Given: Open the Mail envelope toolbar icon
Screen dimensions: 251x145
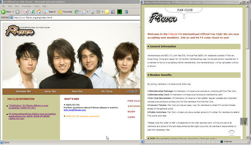Looking at the screenshot, I should (x=84, y=12).
